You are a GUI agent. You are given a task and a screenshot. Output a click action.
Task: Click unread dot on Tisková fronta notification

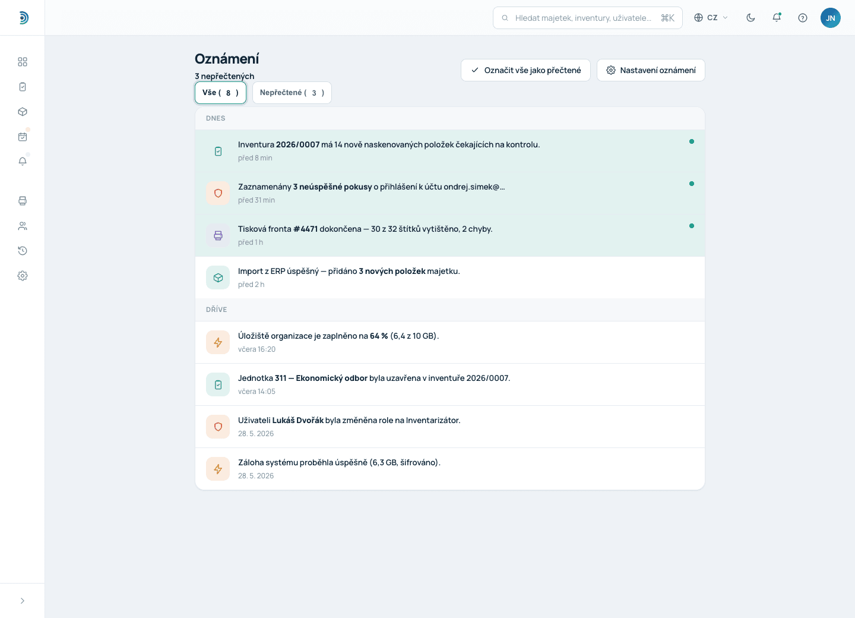point(692,226)
